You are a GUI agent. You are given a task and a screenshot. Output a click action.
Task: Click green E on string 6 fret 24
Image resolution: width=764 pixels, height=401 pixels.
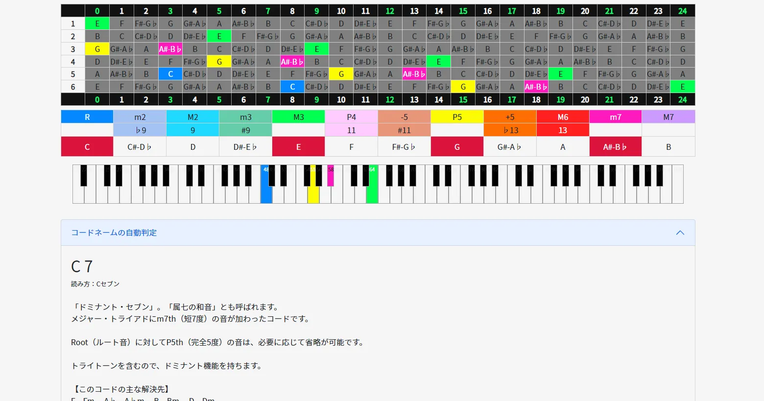[x=683, y=87]
